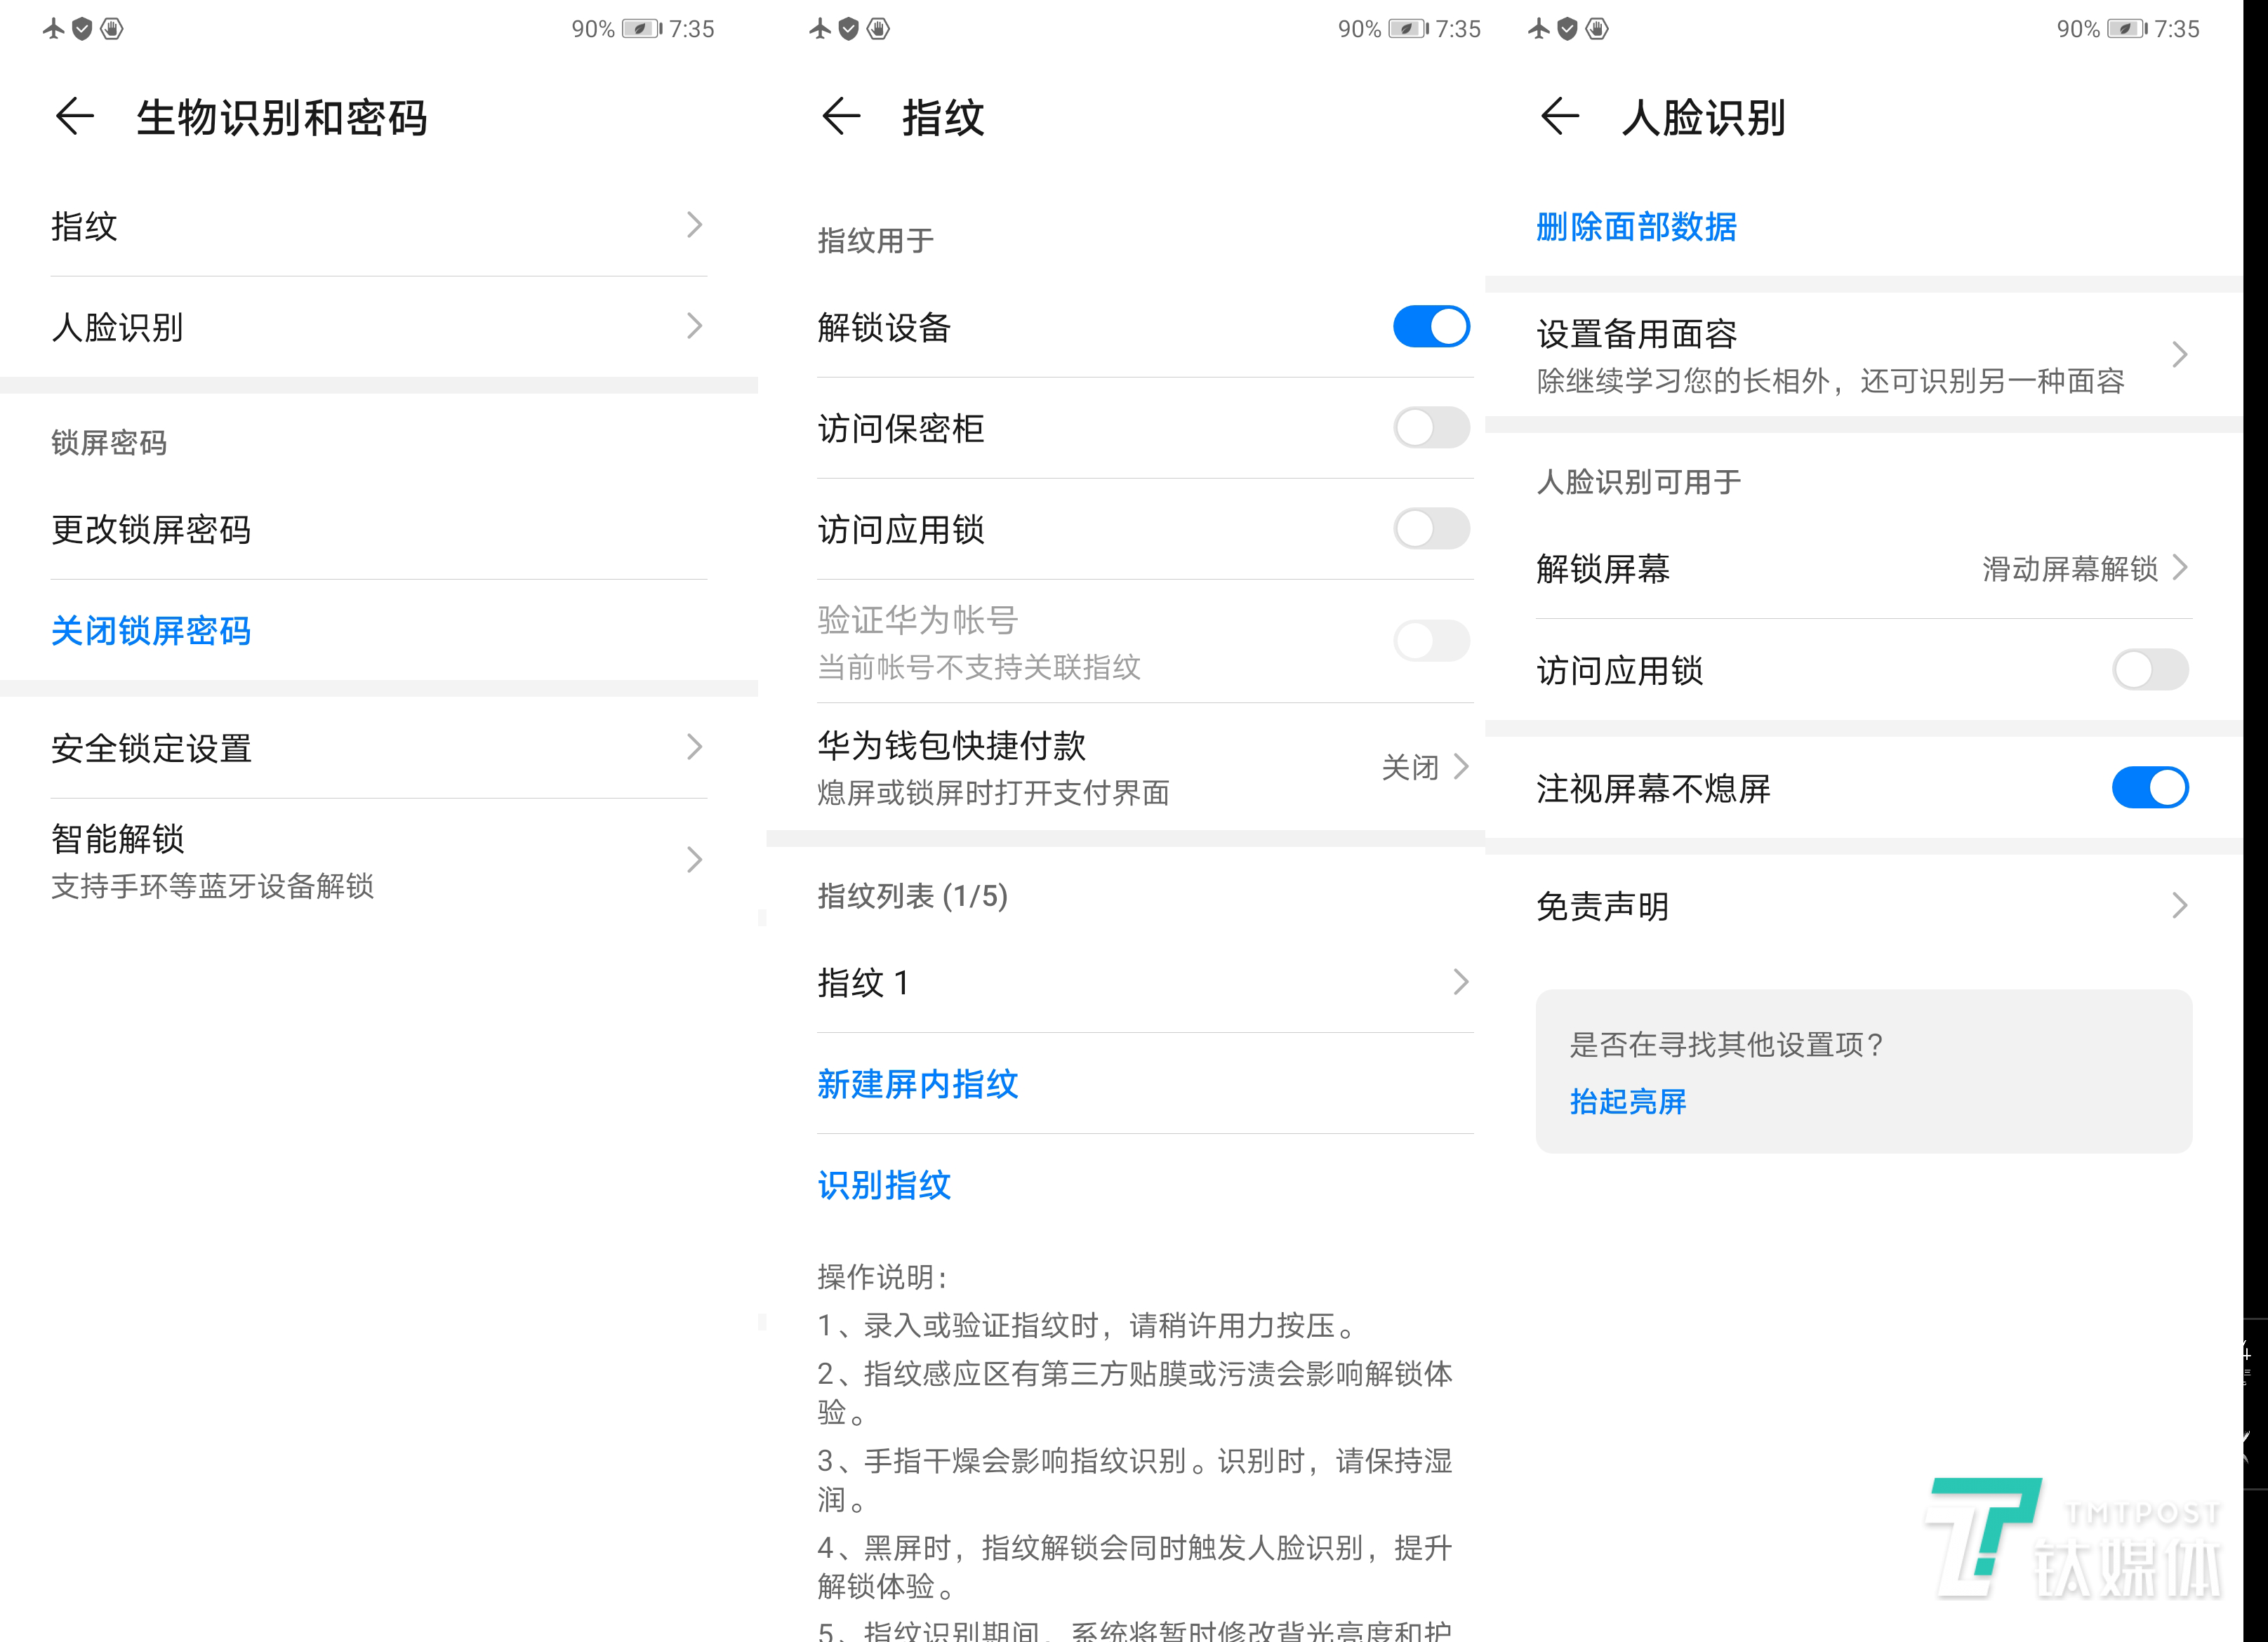This screenshot has height=1642, width=2268.
Task: Tap the battery indicator in the status bar
Action: point(640,28)
